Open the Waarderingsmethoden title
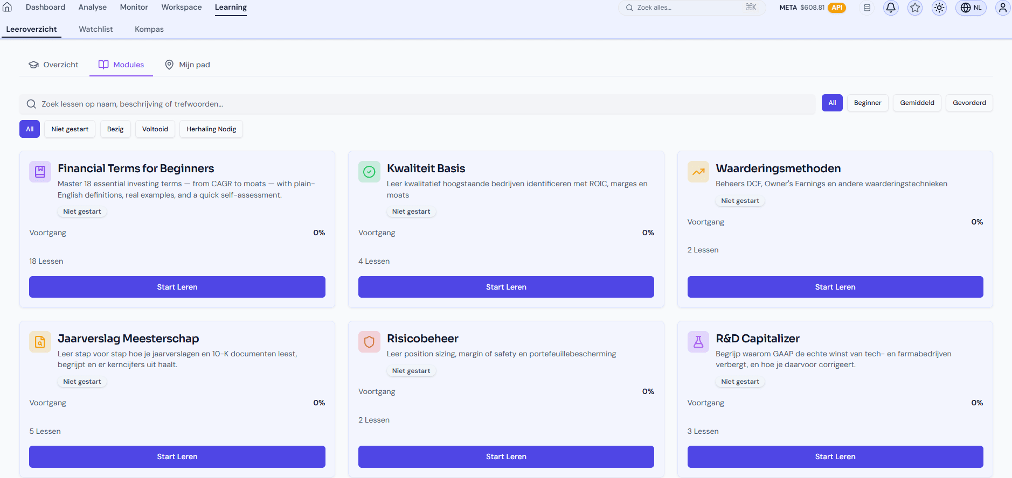The height and width of the screenshot is (478, 1012). (x=778, y=168)
